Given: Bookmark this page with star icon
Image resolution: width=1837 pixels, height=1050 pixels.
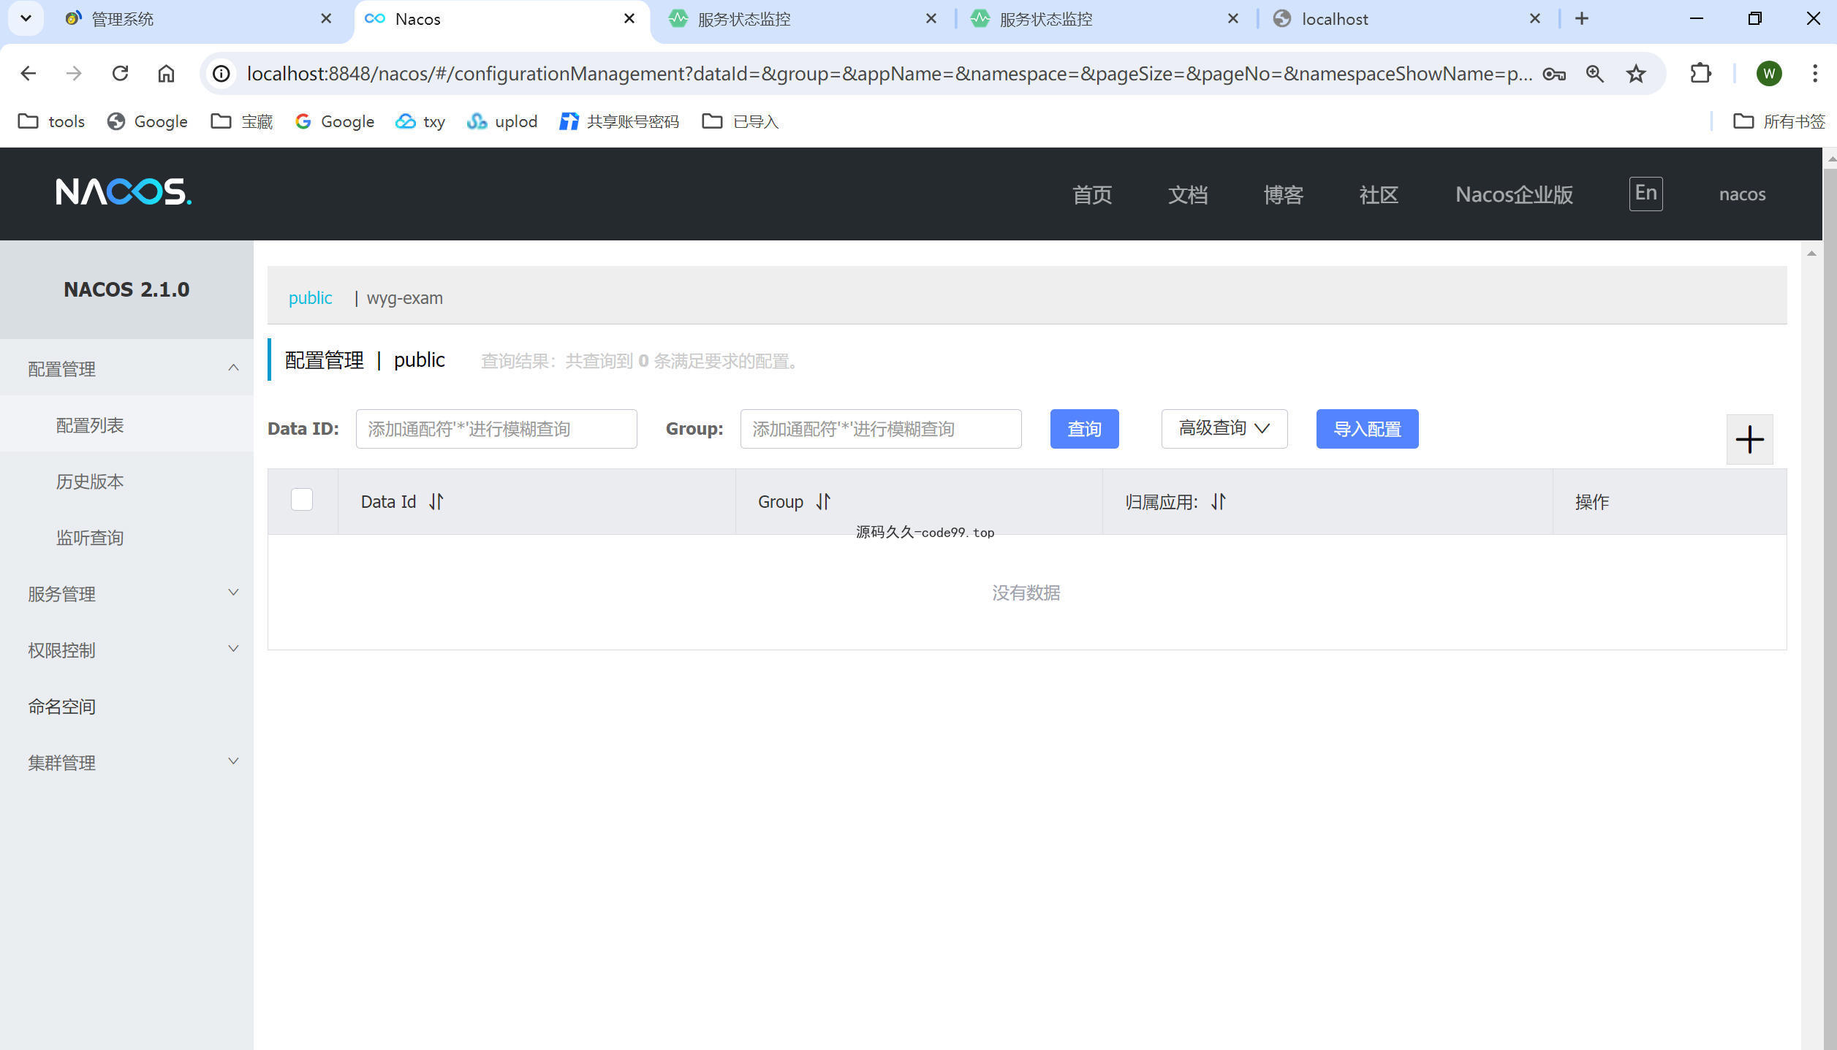Looking at the screenshot, I should (x=1636, y=74).
